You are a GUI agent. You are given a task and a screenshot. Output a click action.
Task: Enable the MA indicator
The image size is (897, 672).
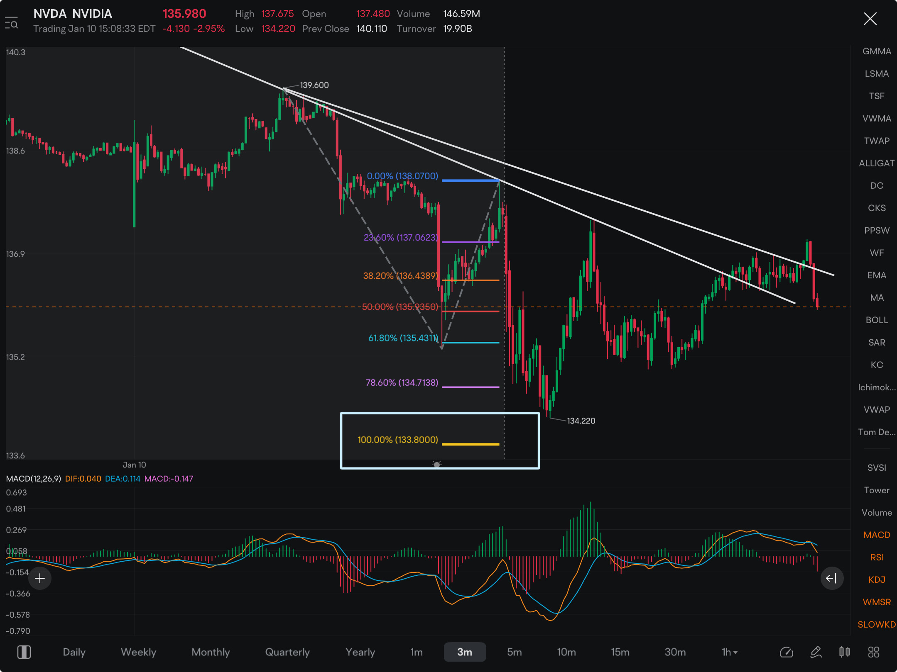click(x=877, y=298)
